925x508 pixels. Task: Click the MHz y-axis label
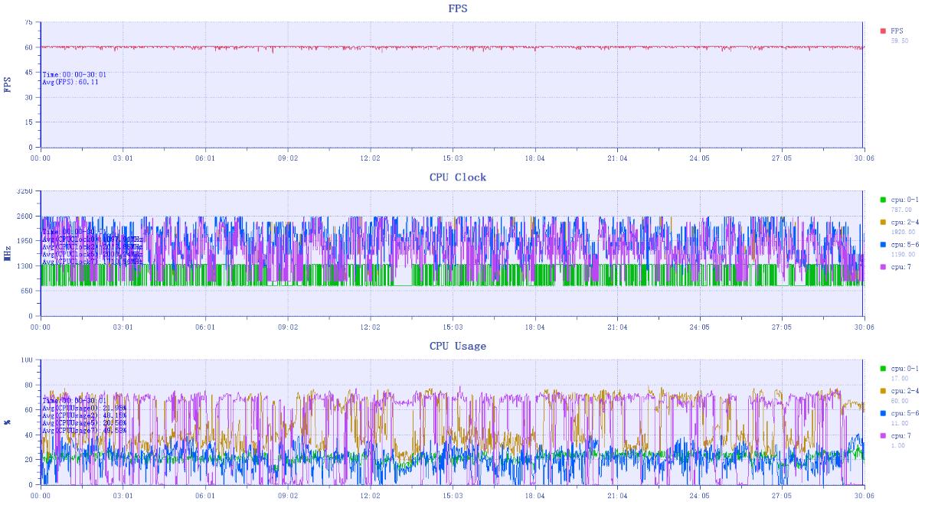pos(8,253)
